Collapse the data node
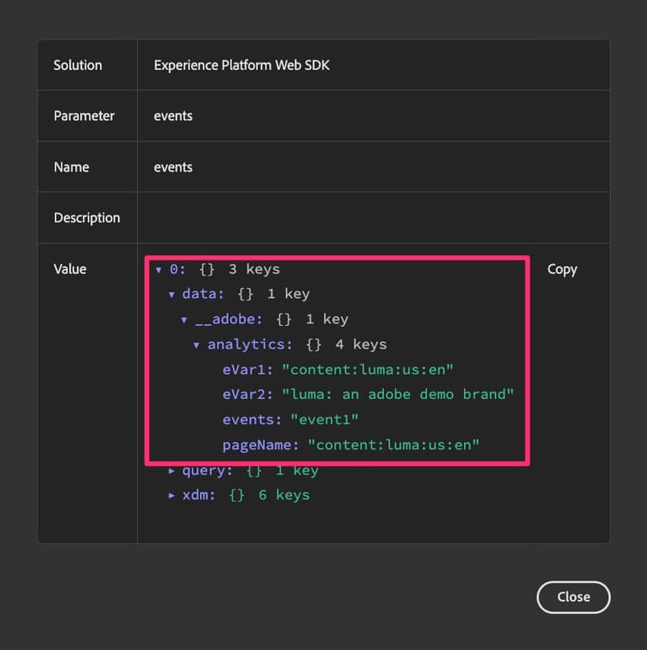 [172, 295]
